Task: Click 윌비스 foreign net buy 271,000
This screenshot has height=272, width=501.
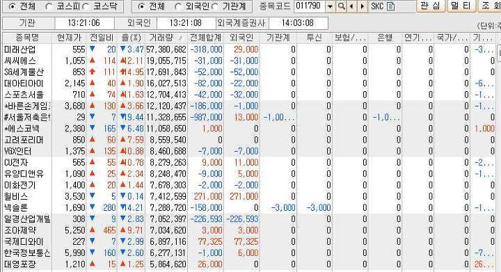Action: pos(244,196)
